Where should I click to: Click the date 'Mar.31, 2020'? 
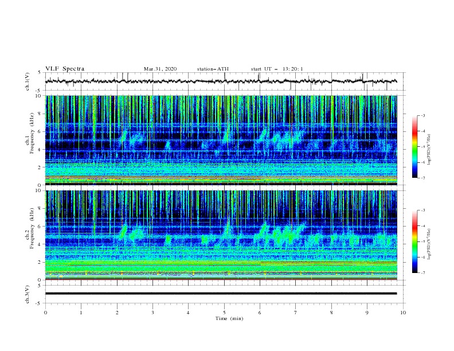(x=160, y=69)
